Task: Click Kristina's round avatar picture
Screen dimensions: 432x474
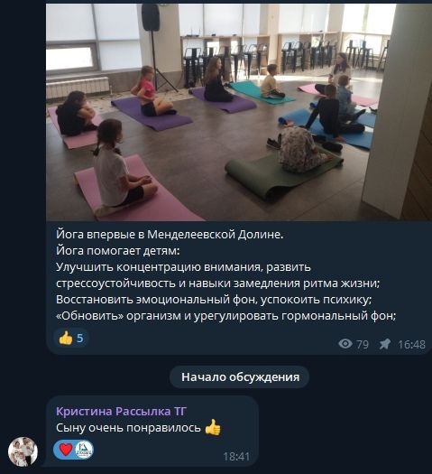Action: [23, 451]
